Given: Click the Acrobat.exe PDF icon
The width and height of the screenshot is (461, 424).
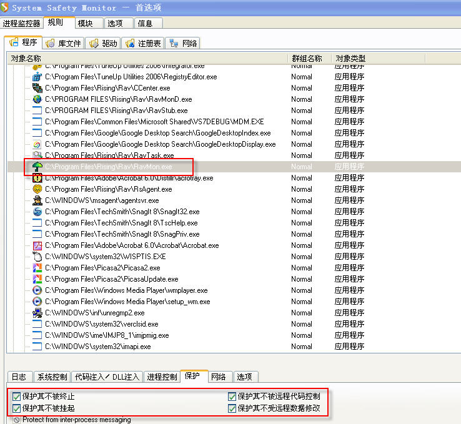Looking at the screenshot, I should coord(37,245).
